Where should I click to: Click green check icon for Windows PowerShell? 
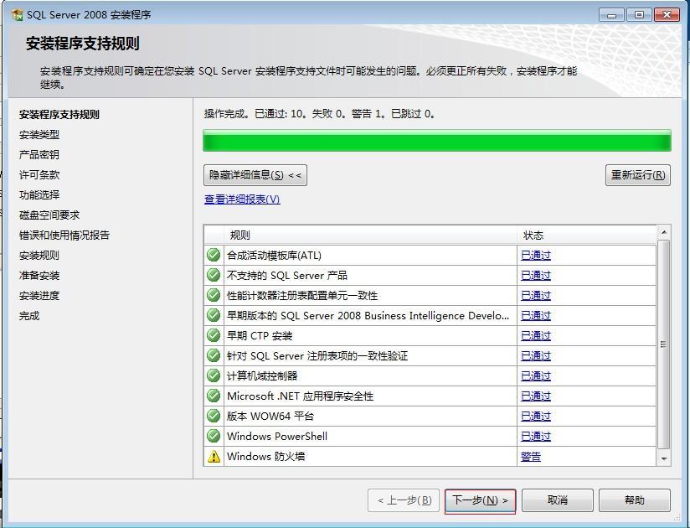214,436
